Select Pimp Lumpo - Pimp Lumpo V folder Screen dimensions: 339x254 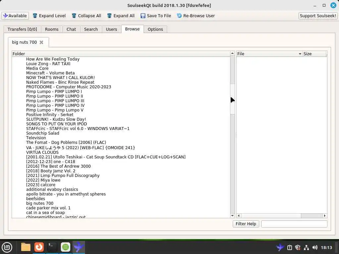pos(55,110)
